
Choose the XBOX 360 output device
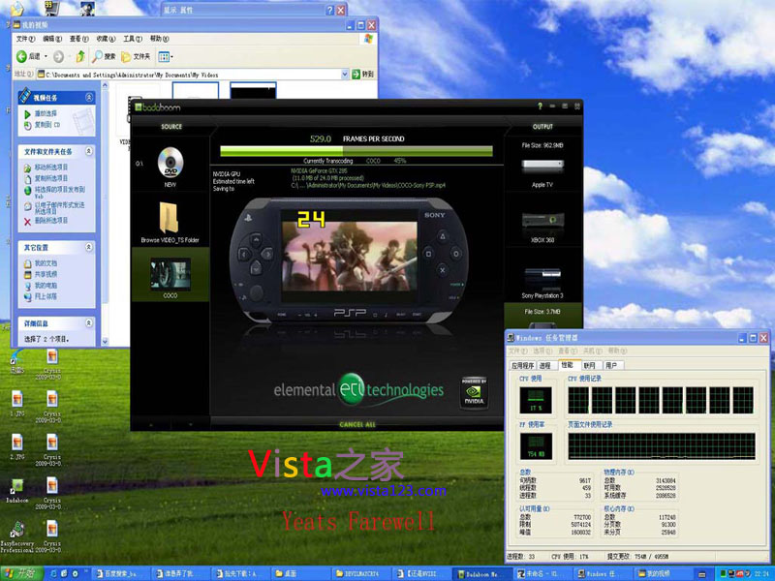[x=542, y=227]
